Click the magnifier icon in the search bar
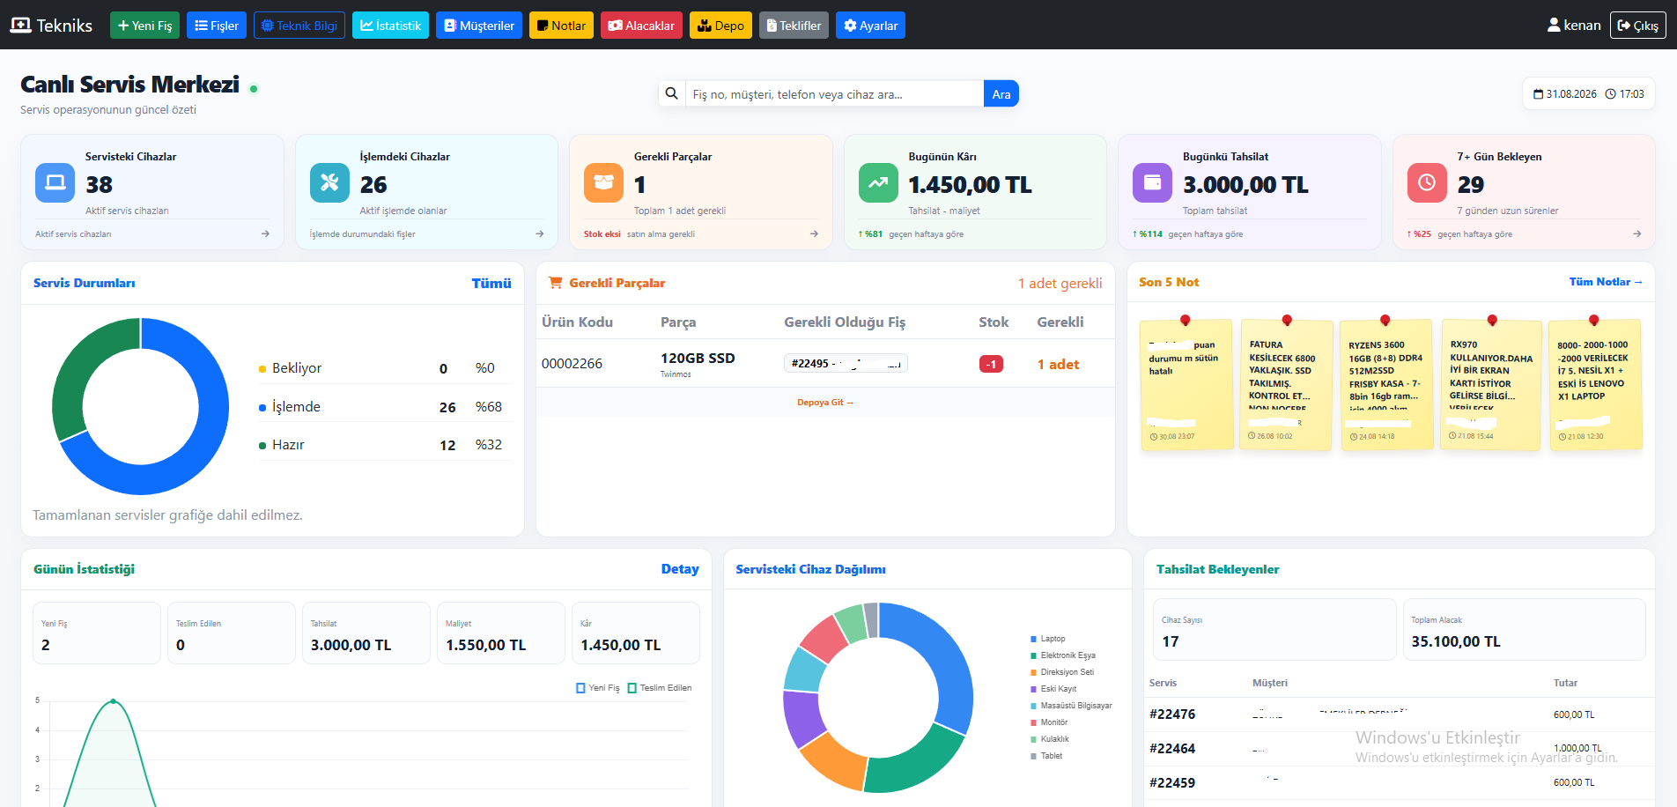The width and height of the screenshot is (1677, 807). point(671,93)
